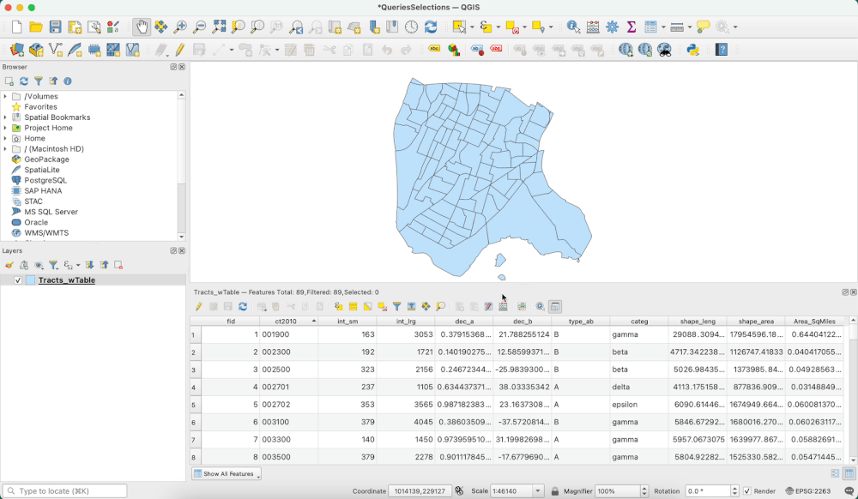Click the Zoom Out magnifier tool
858x499 pixels.
click(x=200, y=27)
